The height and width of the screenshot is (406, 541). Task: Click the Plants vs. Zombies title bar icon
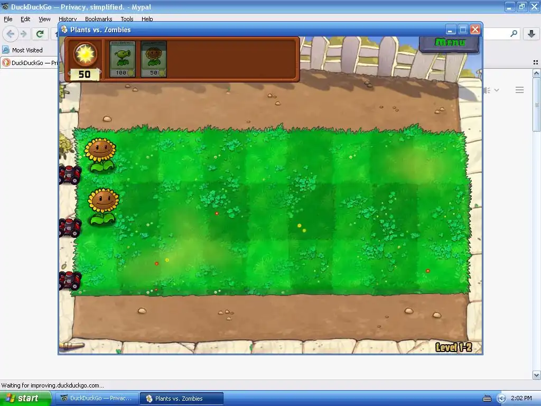(x=64, y=30)
